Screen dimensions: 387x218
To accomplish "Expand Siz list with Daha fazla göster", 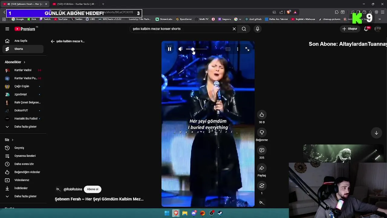I will pyautogui.click(x=23, y=196).
